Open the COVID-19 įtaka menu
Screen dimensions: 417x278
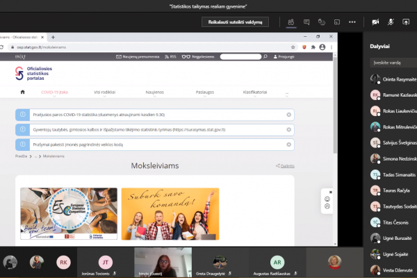(x=54, y=92)
